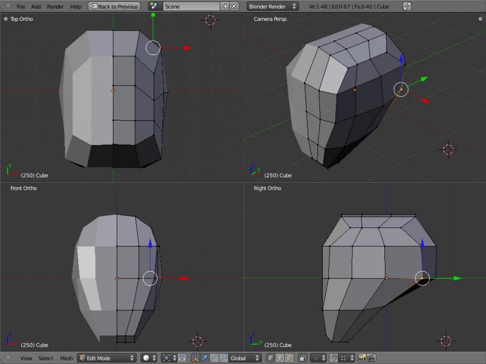
Task: Click the OpenGL render animation clapper icon
Action: 371,358
